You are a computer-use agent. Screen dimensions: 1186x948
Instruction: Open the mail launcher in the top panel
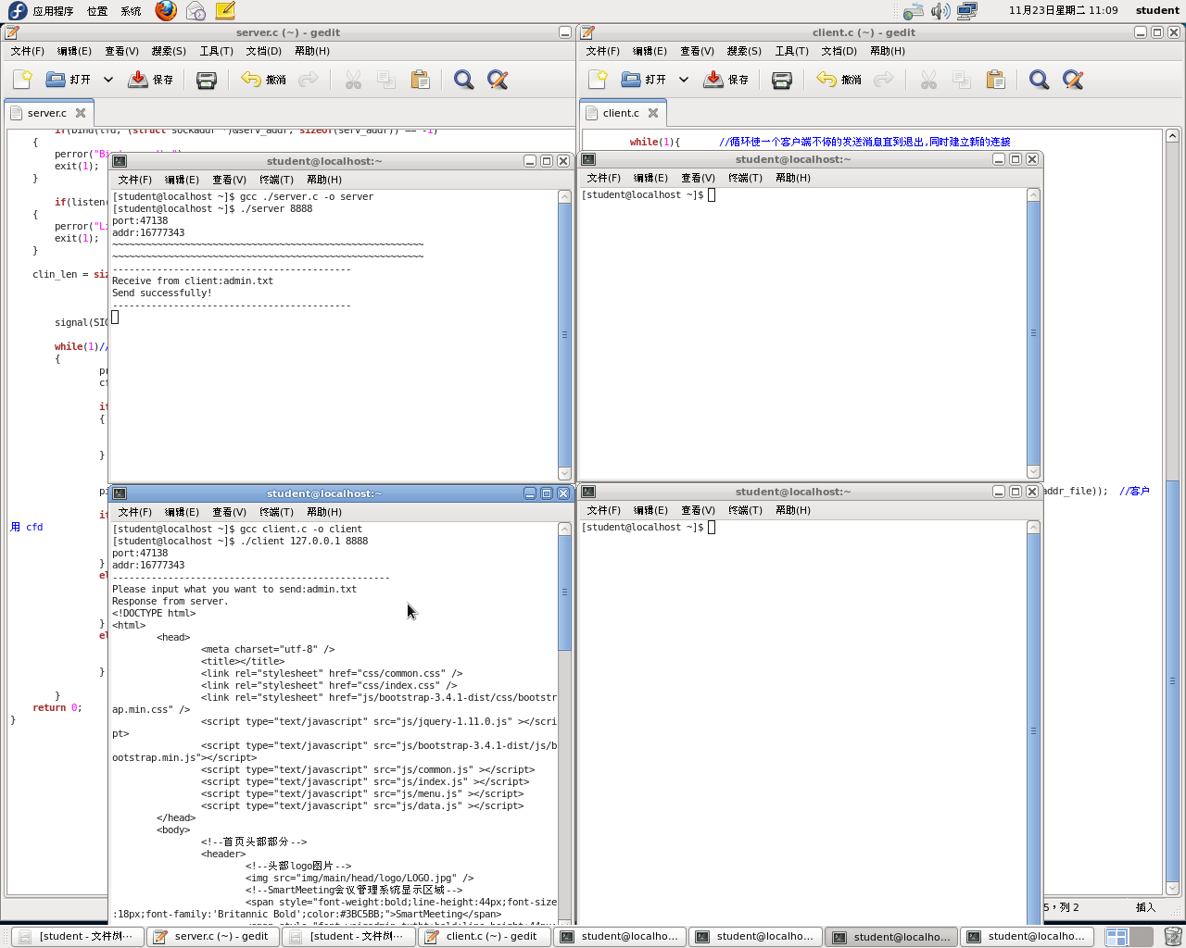click(x=196, y=10)
